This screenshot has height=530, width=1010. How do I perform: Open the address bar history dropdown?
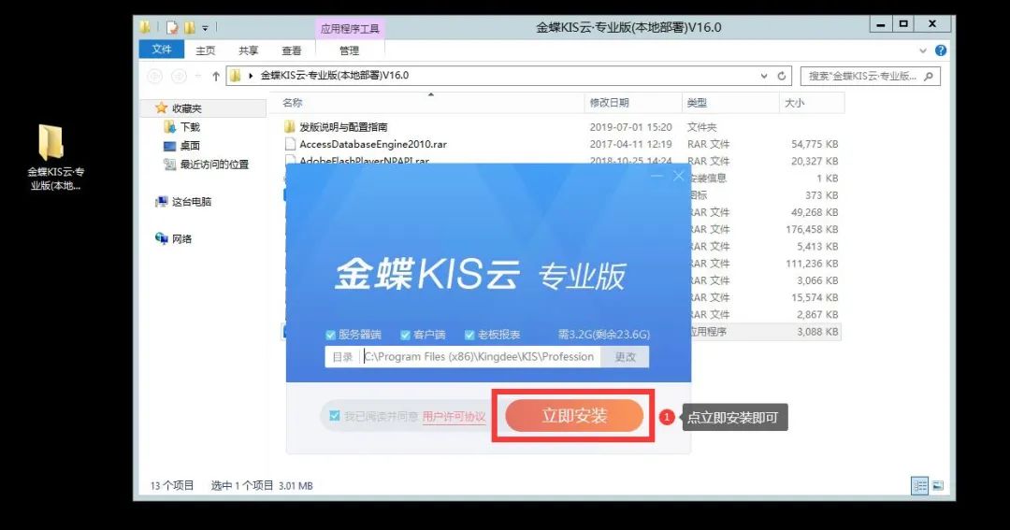click(x=764, y=76)
